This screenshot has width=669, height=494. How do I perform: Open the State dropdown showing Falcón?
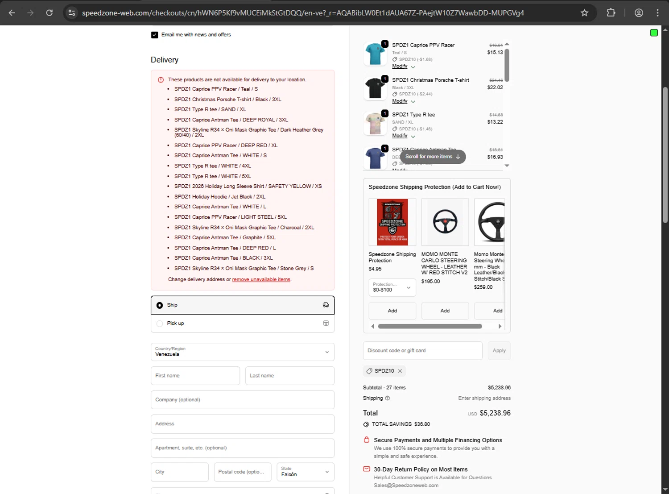[x=306, y=472]
